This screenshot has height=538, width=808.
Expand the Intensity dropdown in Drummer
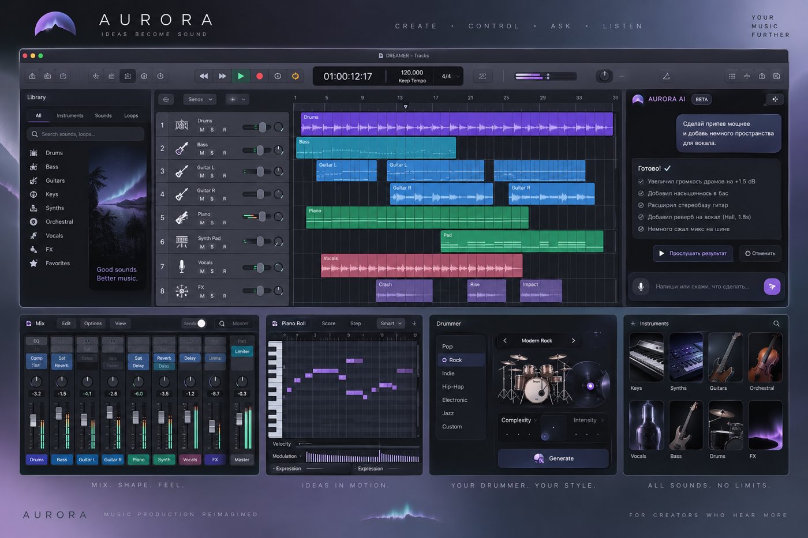point(589,420)
